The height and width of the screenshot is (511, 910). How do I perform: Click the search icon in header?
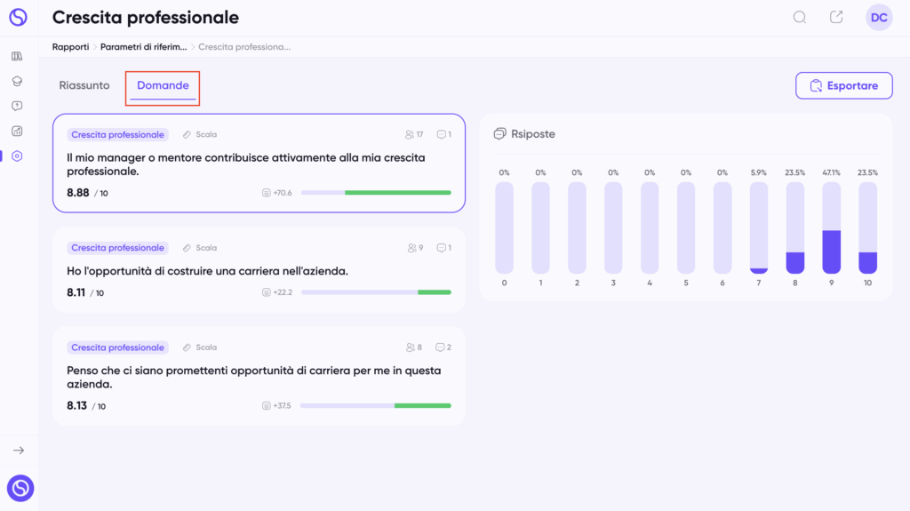click(800, 18)
